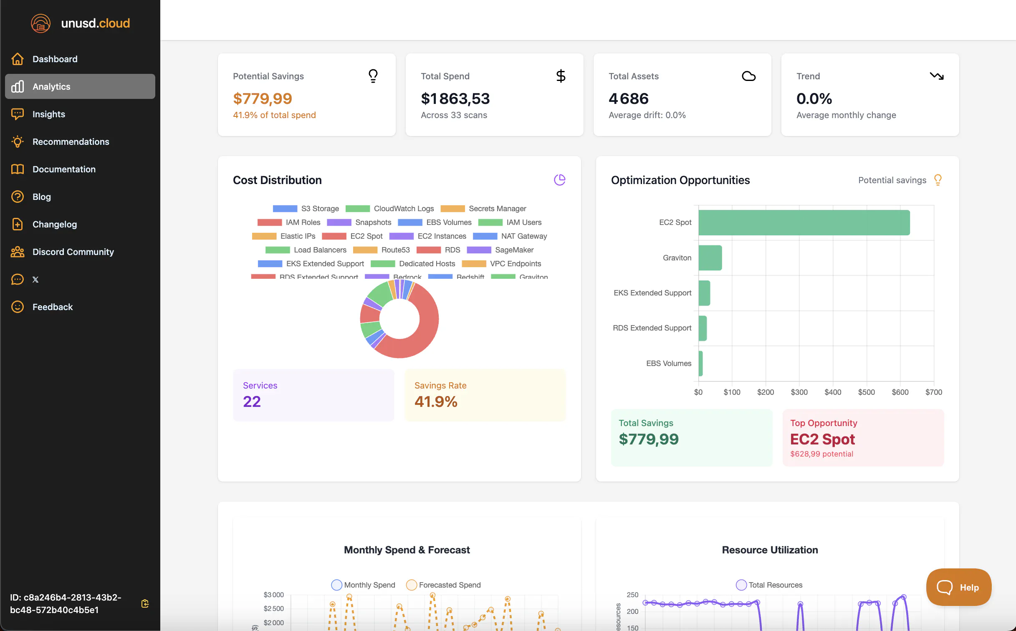This screenshot has width=1016, height=631.
Task: Click the pie chart icon in Cost Distribution
Action: pos(559,180)
